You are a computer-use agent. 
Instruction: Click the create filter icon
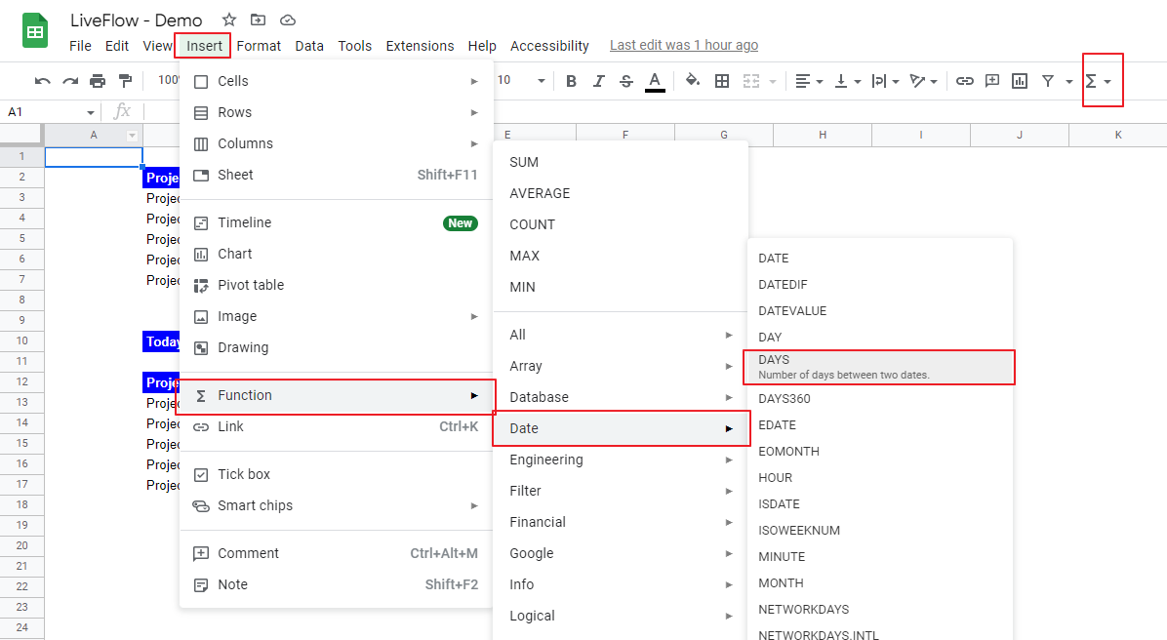[1048, 81]
